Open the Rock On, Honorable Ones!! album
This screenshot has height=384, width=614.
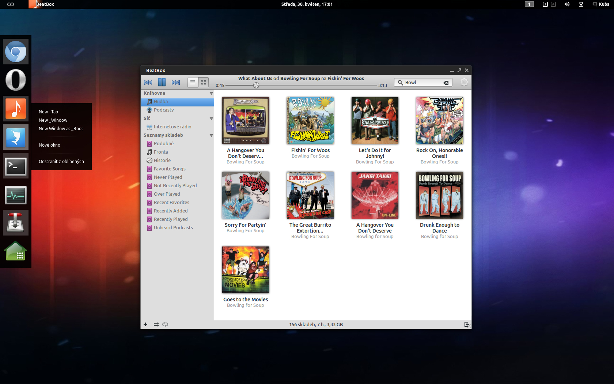(440, 121)
